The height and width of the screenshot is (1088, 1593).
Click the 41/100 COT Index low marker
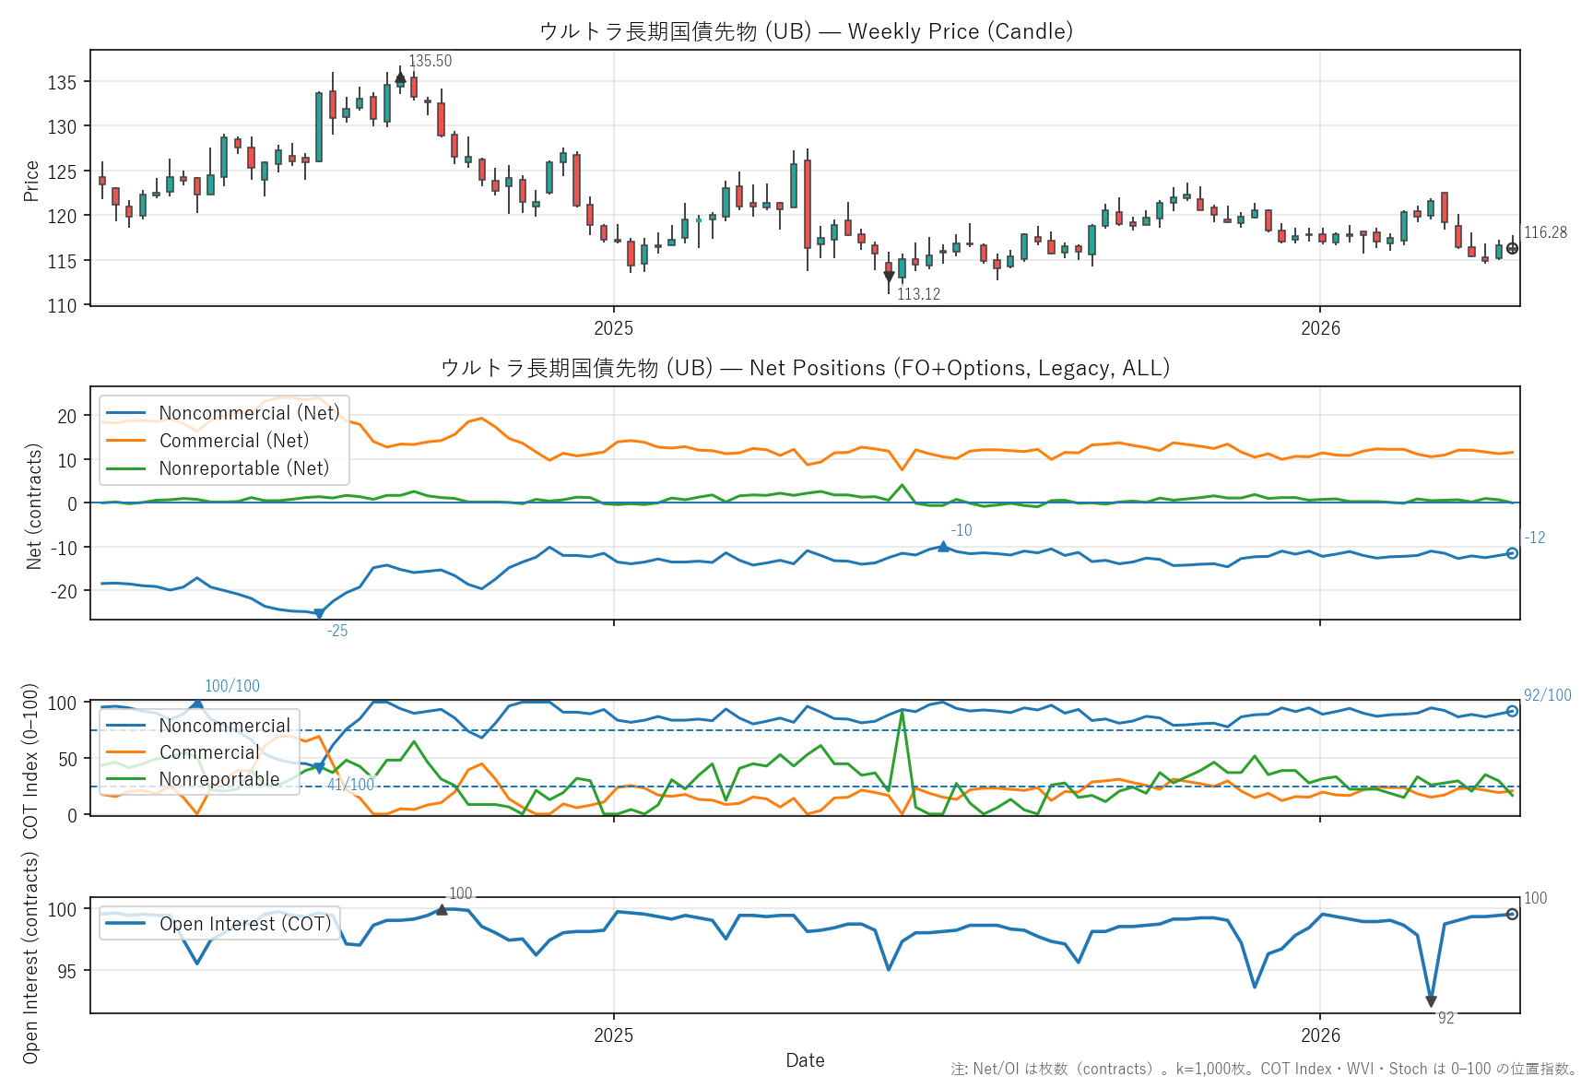(319, 768)
